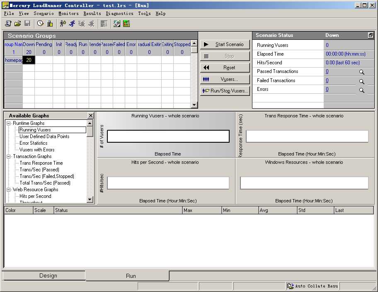Click the highlighted Down cell showing 20
378x292 pixels.
[29, 60]
